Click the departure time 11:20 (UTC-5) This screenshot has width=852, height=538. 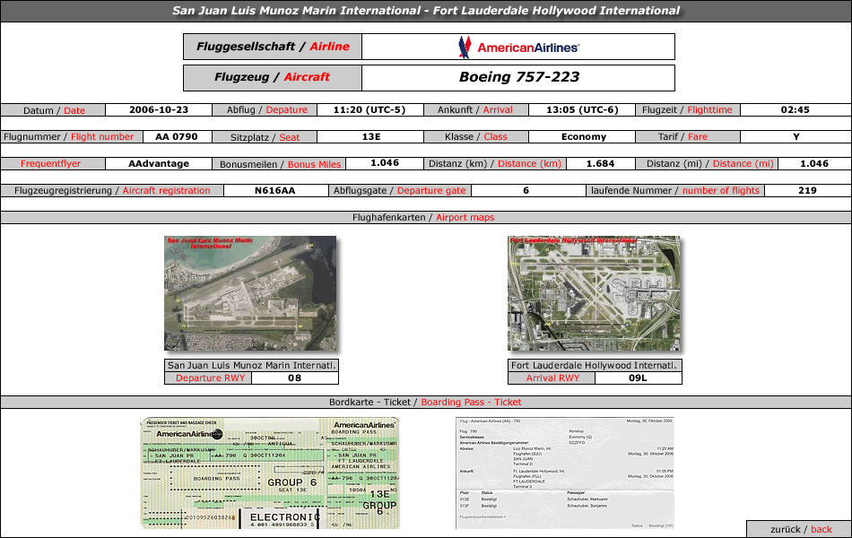(369, 109)
